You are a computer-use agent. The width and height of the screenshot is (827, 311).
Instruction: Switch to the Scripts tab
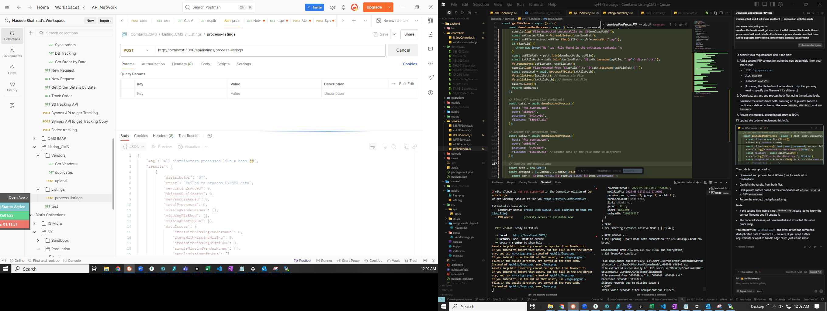[x=223, y=64]
